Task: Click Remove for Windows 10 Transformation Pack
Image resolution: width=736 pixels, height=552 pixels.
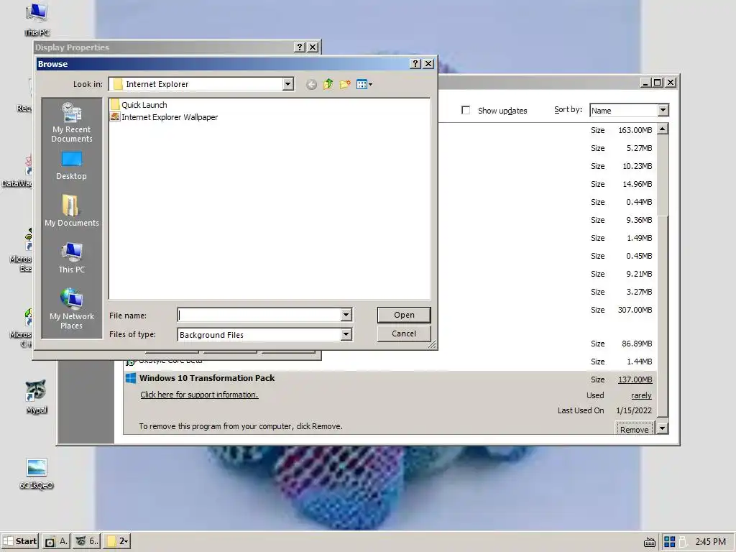Action: 634,429
